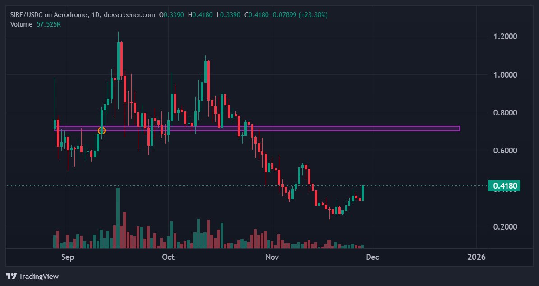Click the Nov label on the time axis
This screenshot has width=539, height=286.
(x=272, y=257)
